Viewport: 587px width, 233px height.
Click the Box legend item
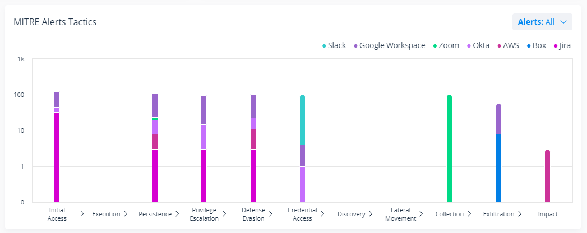coord(536,45)
